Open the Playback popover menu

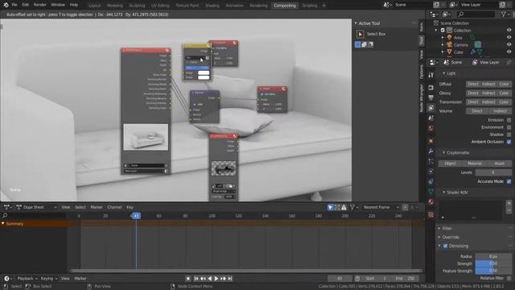click(27, 279)
